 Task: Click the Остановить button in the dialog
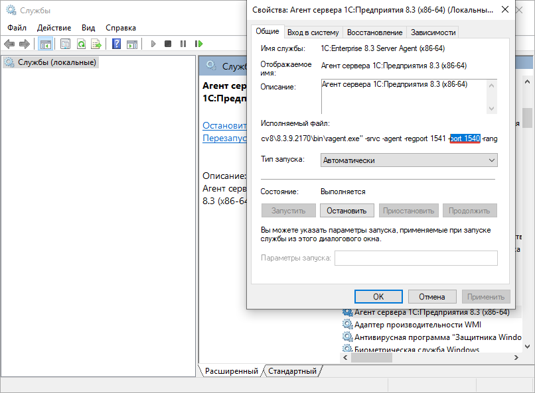[346, 211]
